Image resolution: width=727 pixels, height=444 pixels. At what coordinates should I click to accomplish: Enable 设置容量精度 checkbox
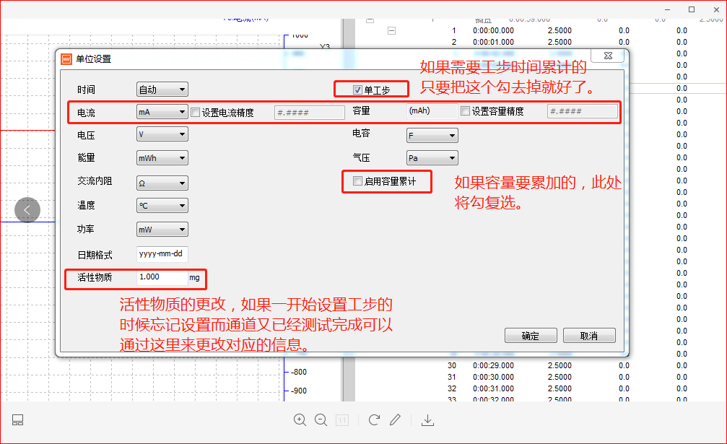click(x=466, y=110)
